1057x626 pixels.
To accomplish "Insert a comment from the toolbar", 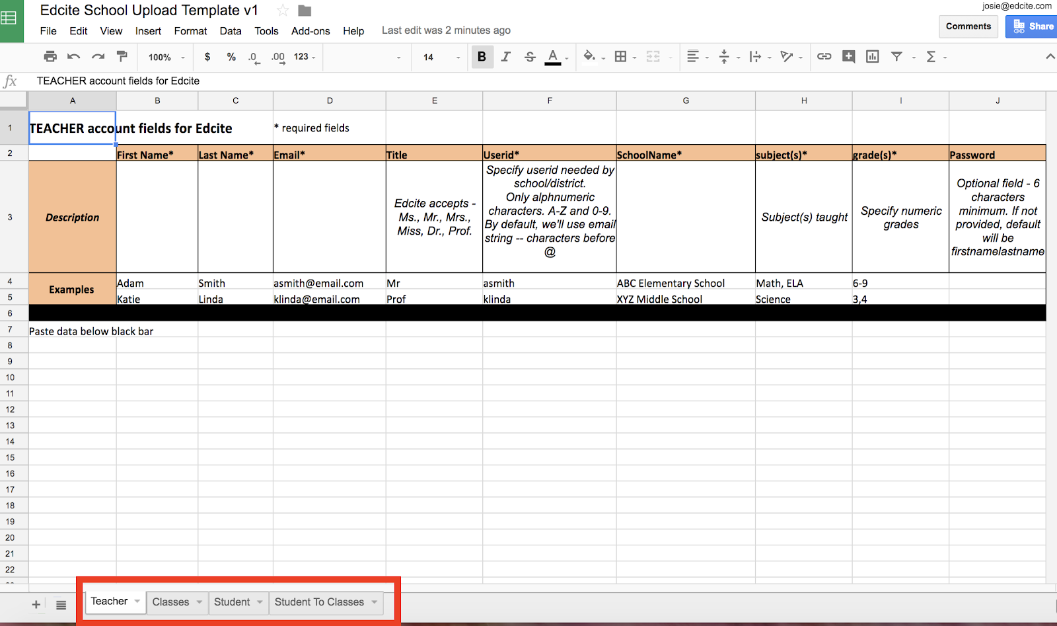I will (849, 57).
